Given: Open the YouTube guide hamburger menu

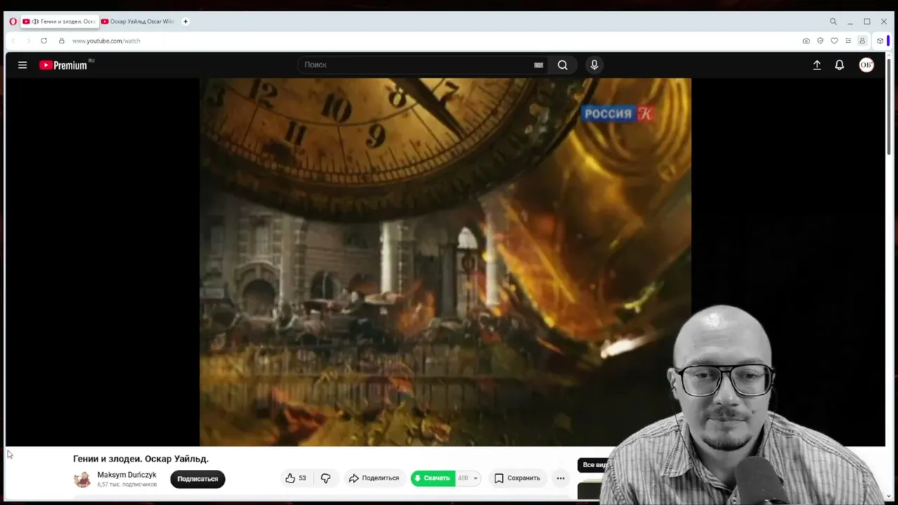Looking at the screenshot, I should click(22, 65).
